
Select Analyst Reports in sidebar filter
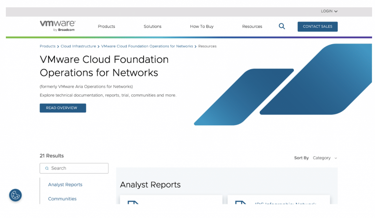65,185
